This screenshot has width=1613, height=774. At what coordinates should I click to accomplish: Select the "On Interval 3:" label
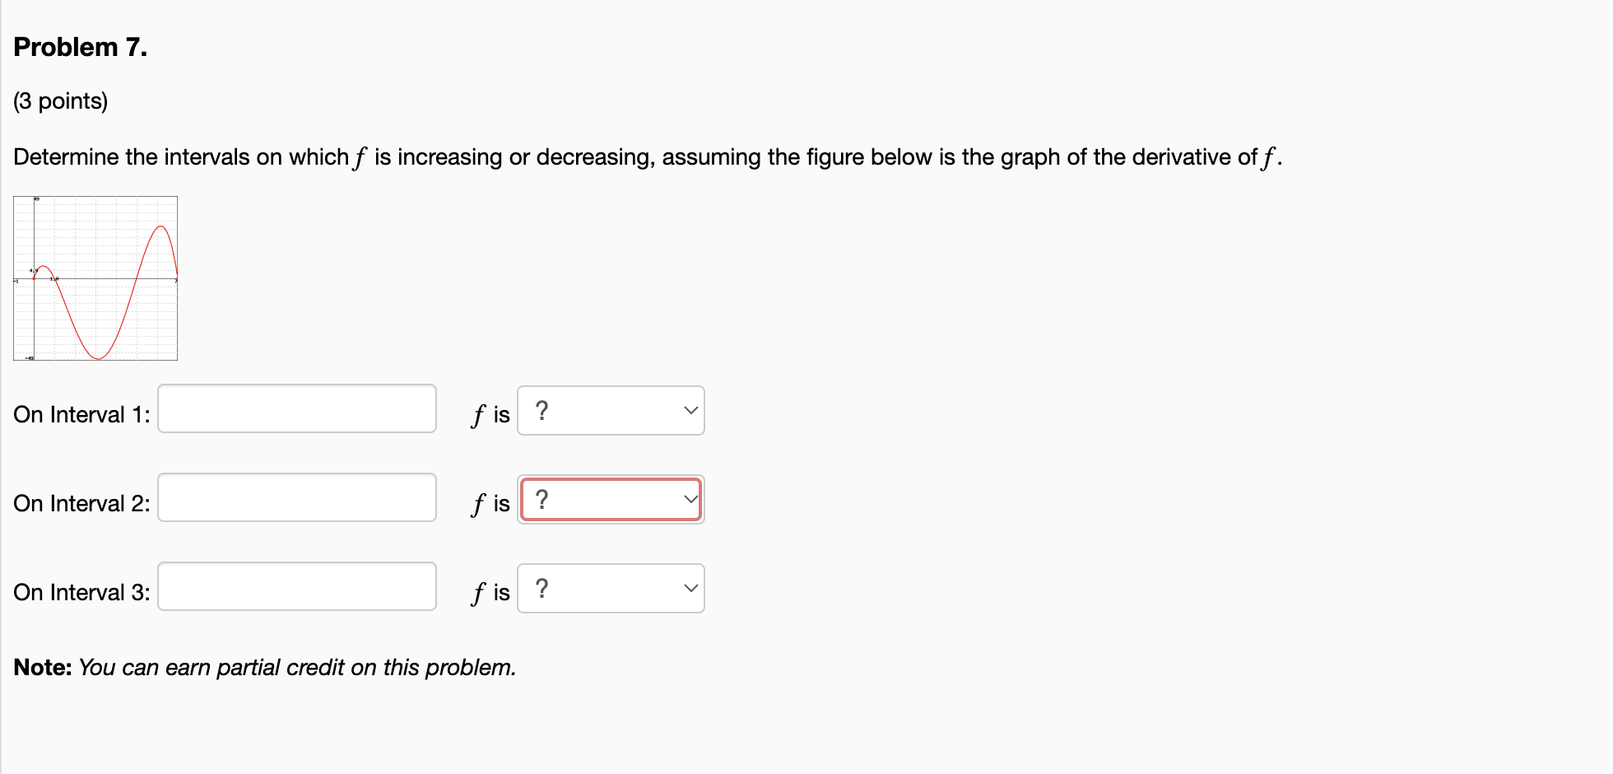click(81, 592)
